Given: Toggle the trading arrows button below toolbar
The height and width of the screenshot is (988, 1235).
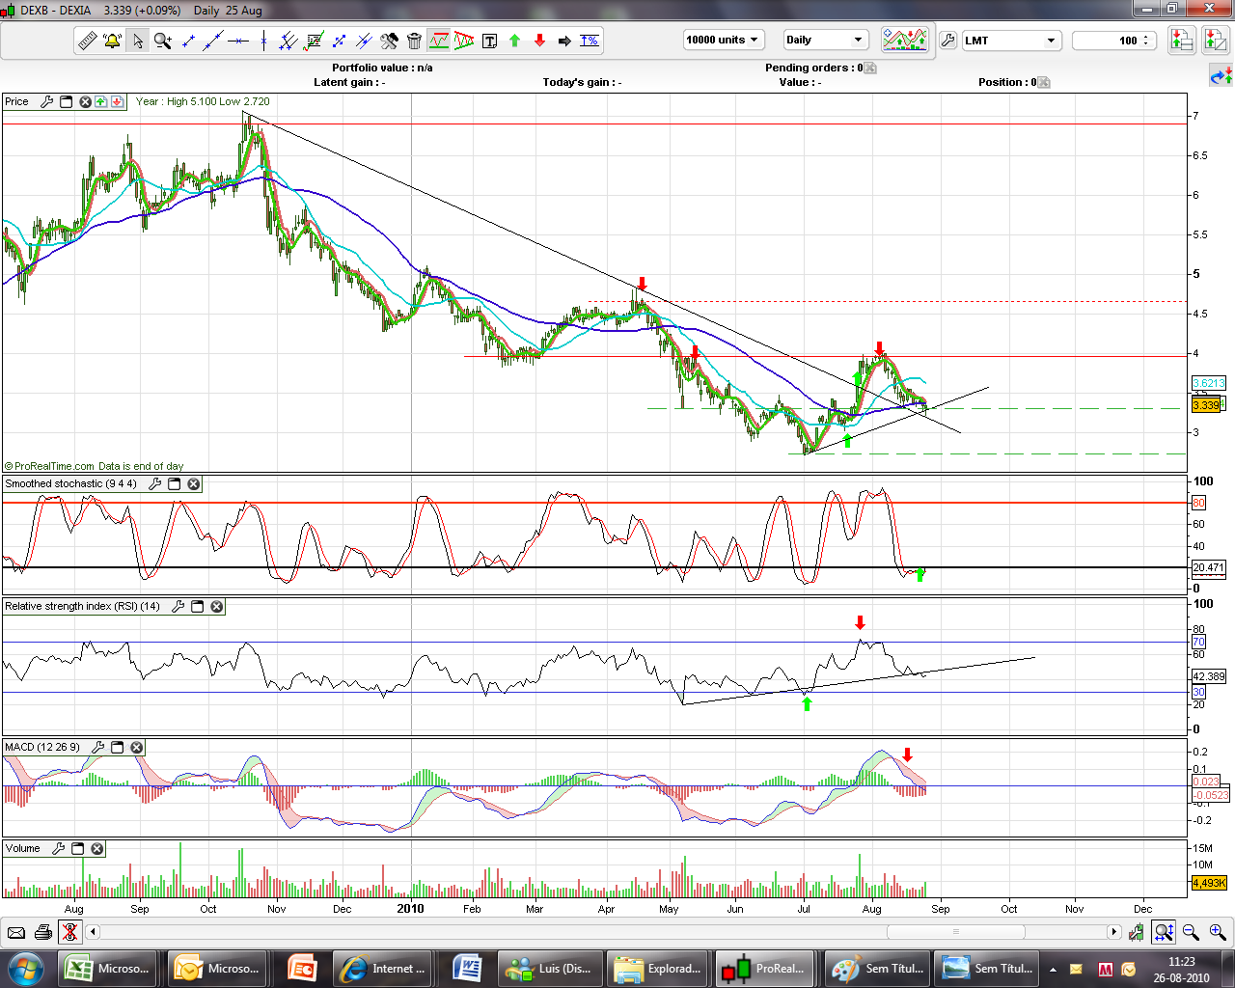Looking at the screenshot, I should (1221, 75).
